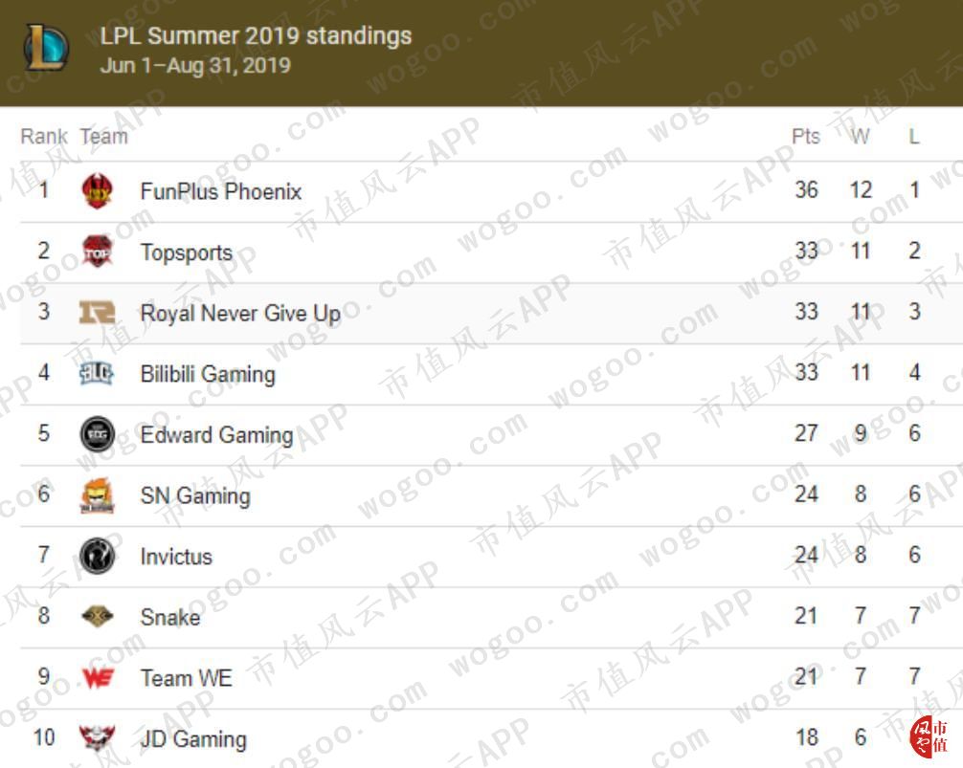Click the Bilibili Gaming team logo
The width and height of the screenshot is (963, 768).
(97, 373)
